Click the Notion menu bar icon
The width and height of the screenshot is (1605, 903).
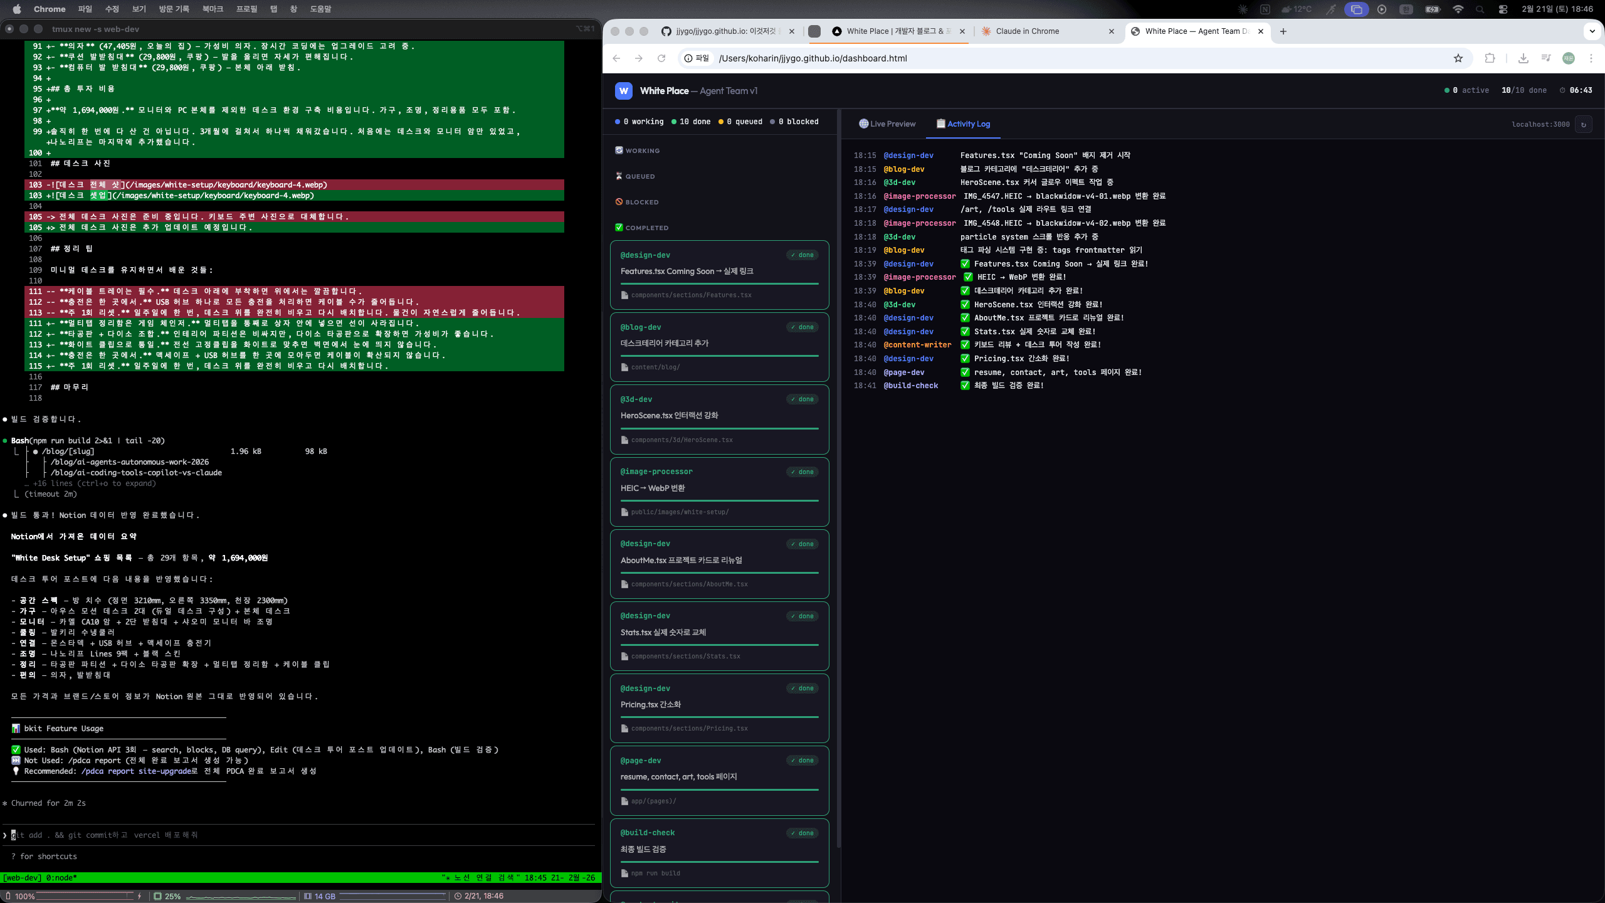coord(1265,9)
